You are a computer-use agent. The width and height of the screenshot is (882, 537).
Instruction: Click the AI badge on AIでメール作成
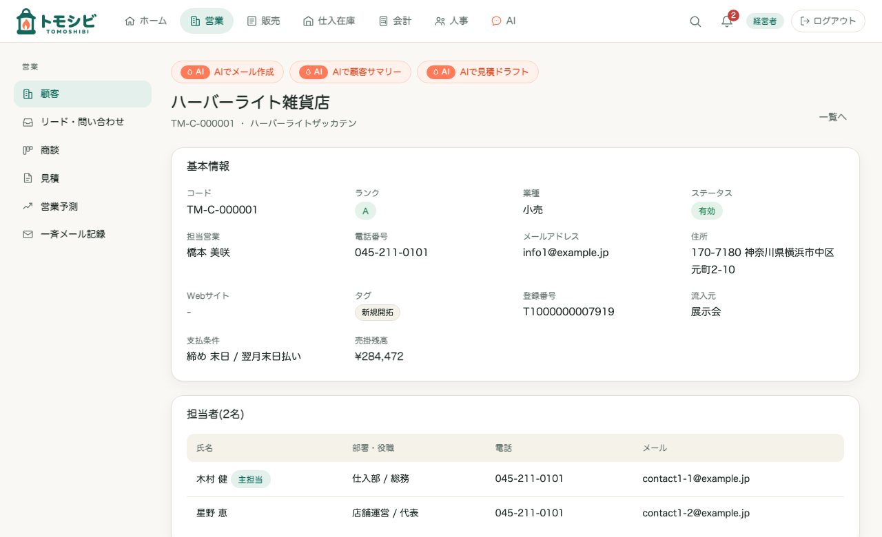tap(195, 72)
